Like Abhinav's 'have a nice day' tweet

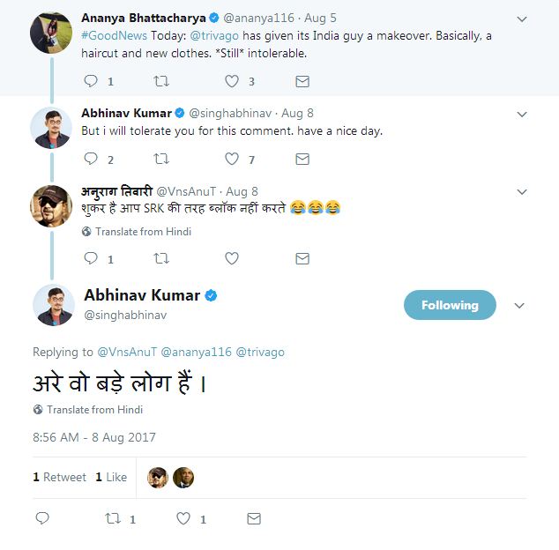click(232, 160)
